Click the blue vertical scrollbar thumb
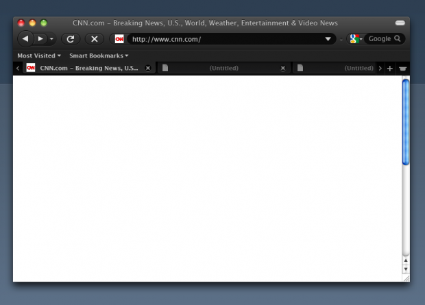Screen dimensions: 425x305 [406, 122]
